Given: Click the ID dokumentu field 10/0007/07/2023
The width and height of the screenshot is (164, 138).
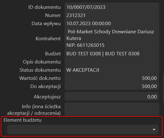Looking at the screenshot, I should [x=112, y=7].
